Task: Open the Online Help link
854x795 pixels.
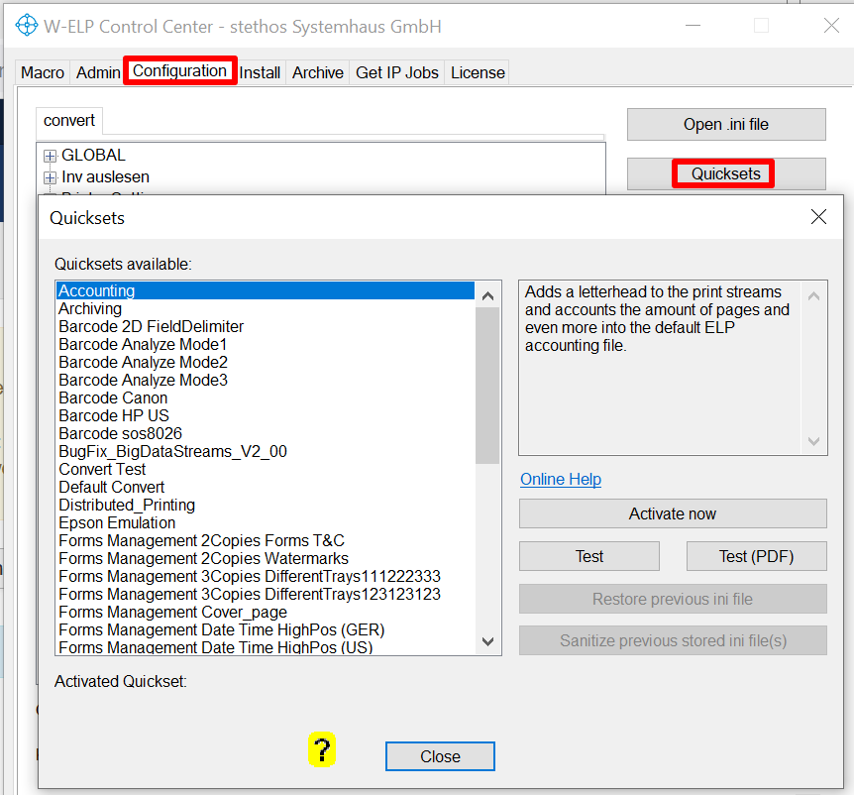Action: point(561,479)
